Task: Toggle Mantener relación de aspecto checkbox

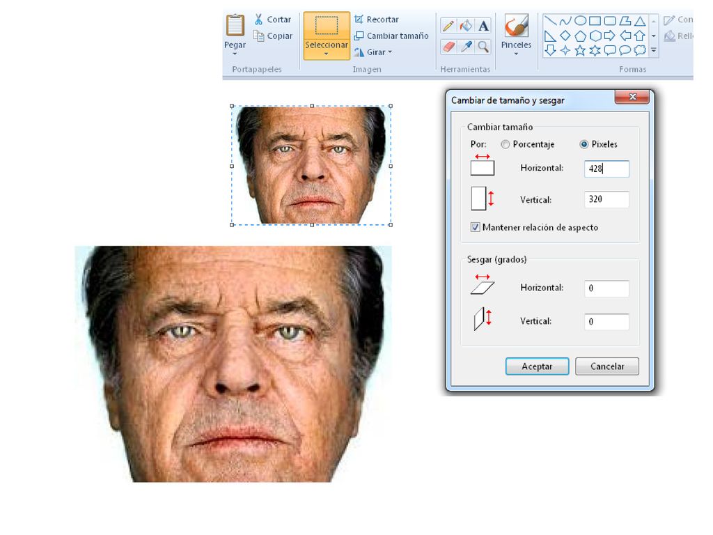Action: pyautogui.click(x=475, y=227)
